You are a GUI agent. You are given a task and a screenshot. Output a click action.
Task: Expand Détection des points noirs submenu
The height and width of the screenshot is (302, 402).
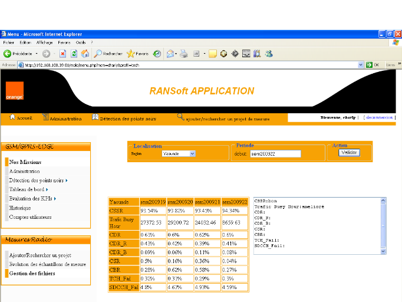(x=38, y=180)
